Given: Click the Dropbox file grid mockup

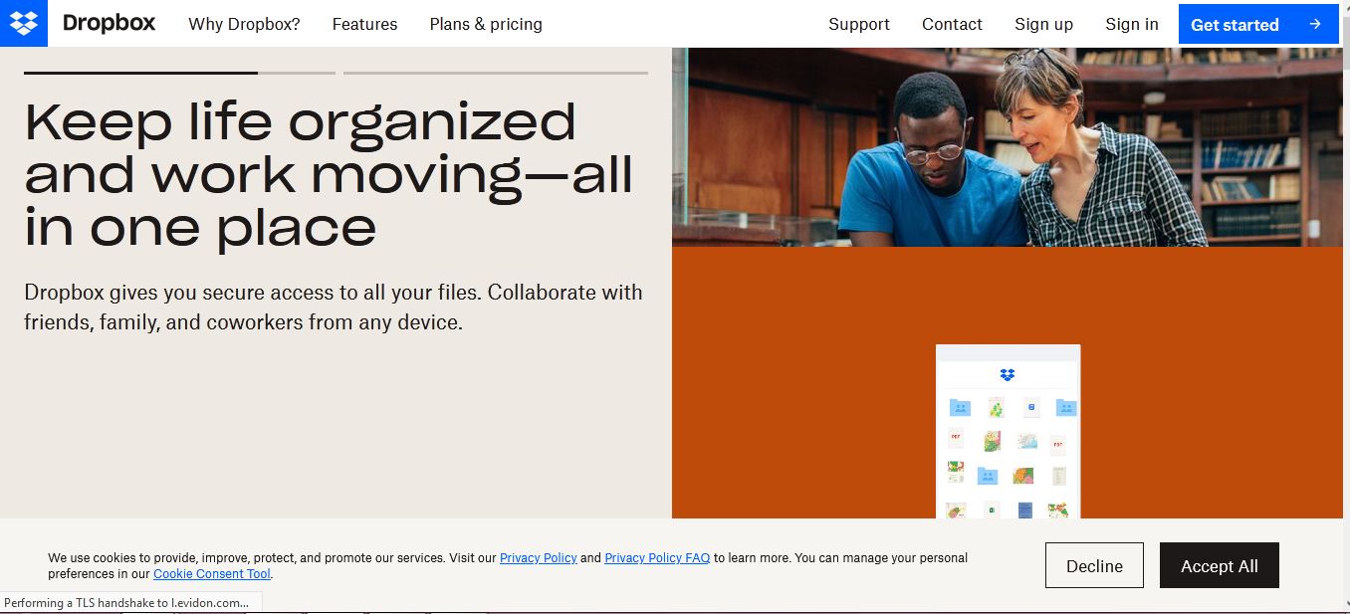Looking at the screenshot, I should 1008,432.
